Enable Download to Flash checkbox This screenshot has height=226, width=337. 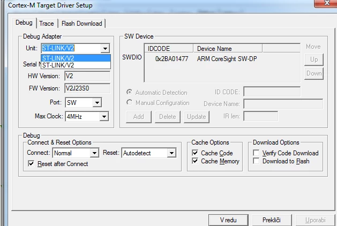click(x=256, y=161)
